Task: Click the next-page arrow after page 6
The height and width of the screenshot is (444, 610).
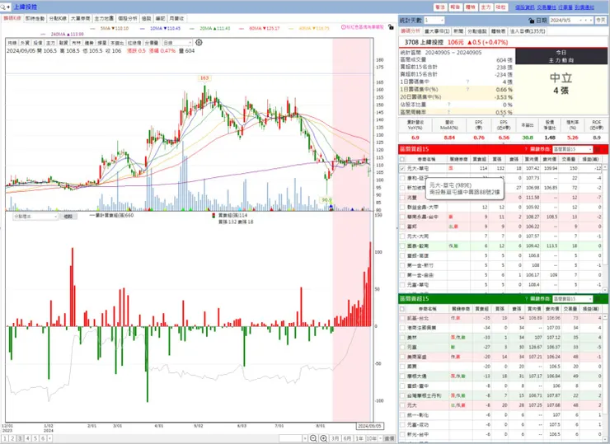Action: (49, 438)
